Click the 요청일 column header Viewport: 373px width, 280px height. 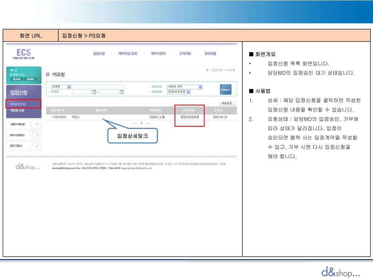click(218, 110)
